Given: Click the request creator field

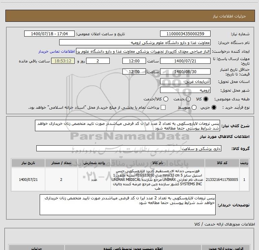Looking at the screenshot, I should 143,51.
